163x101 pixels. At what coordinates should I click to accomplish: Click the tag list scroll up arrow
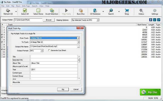pyautogui.click(x=79, y=56)
